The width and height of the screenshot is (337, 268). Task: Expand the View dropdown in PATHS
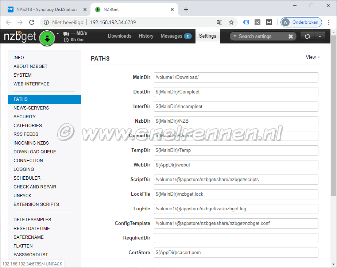click(313, 57)
